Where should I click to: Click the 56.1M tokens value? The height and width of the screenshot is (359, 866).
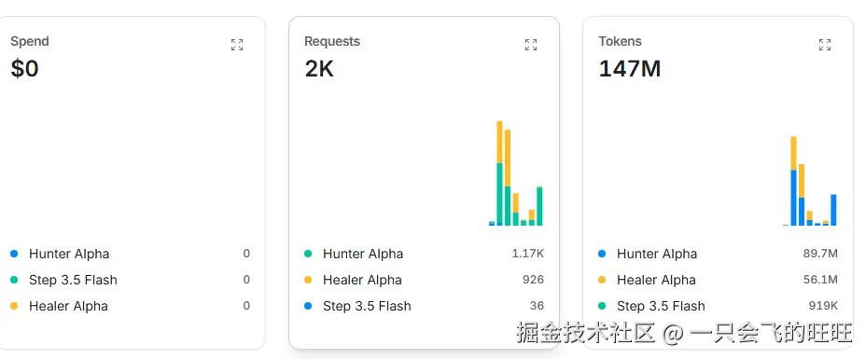(820, 280)
